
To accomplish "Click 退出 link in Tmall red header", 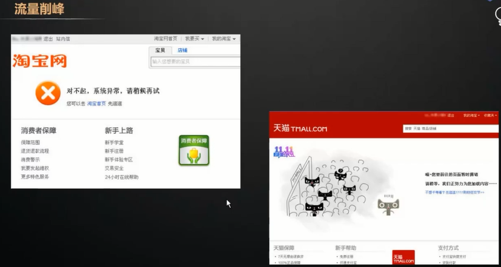I will pos(451,115).
